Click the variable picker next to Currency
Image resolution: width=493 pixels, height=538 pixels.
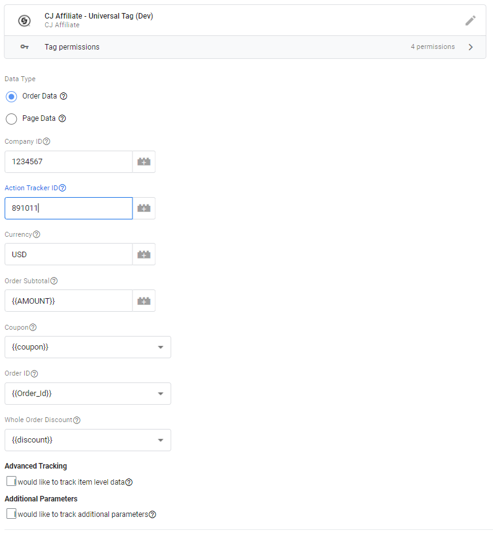pyautogui.click(x=144, y=254)
